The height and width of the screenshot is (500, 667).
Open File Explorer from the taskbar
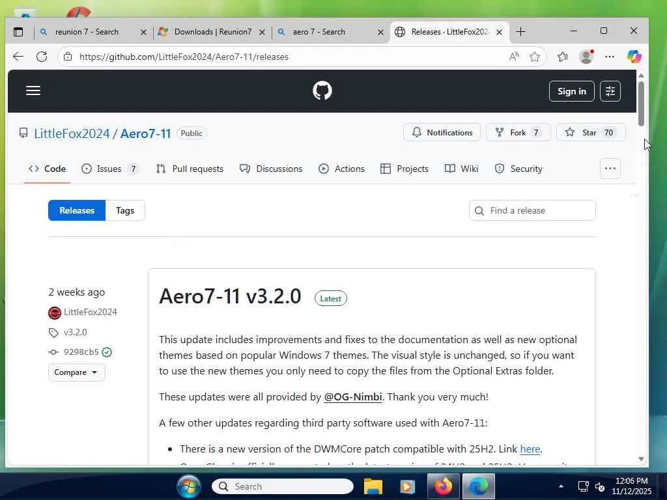click(x=373, y=486)
